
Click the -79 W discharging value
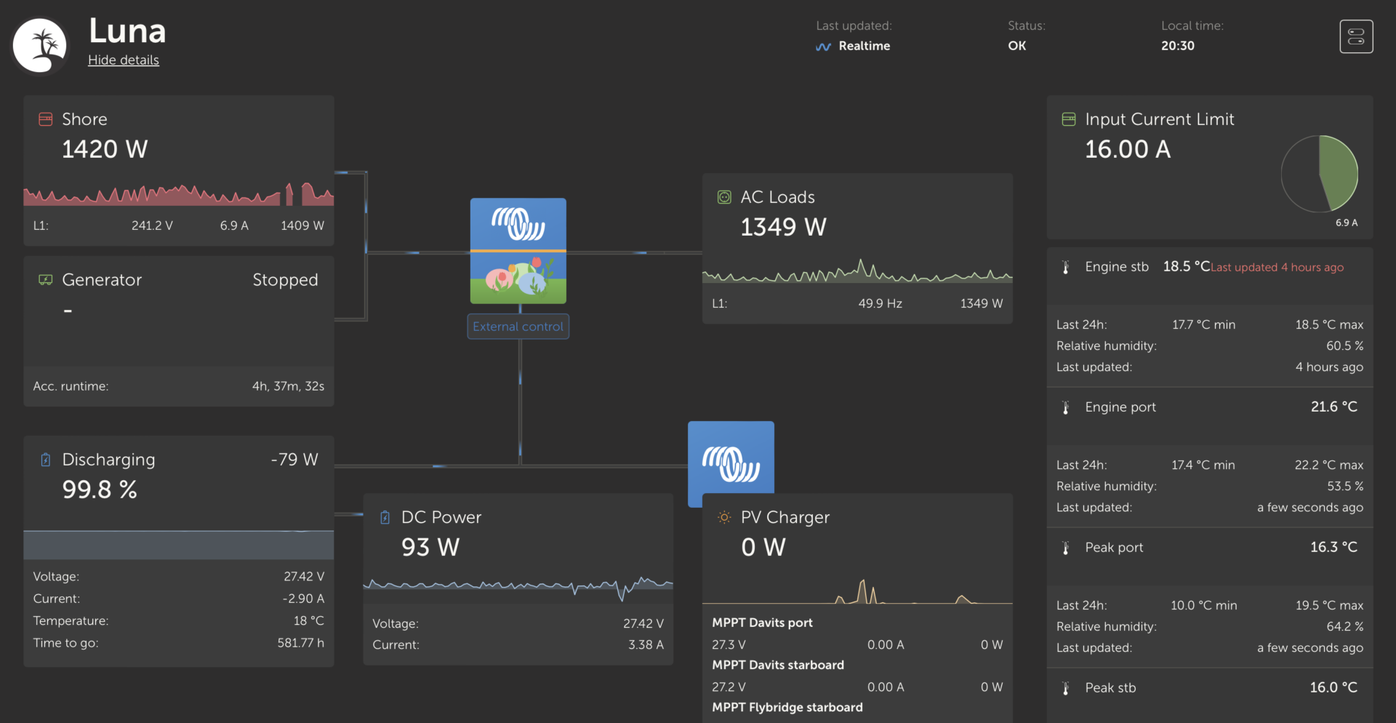tap(294, 460)
